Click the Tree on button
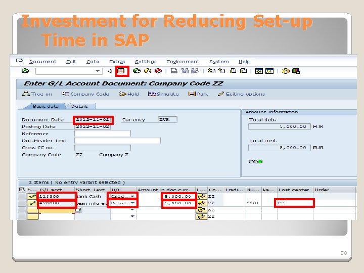The height and width of the screenshot is (273, 364). pyautogui.click(x=37, y=94)
